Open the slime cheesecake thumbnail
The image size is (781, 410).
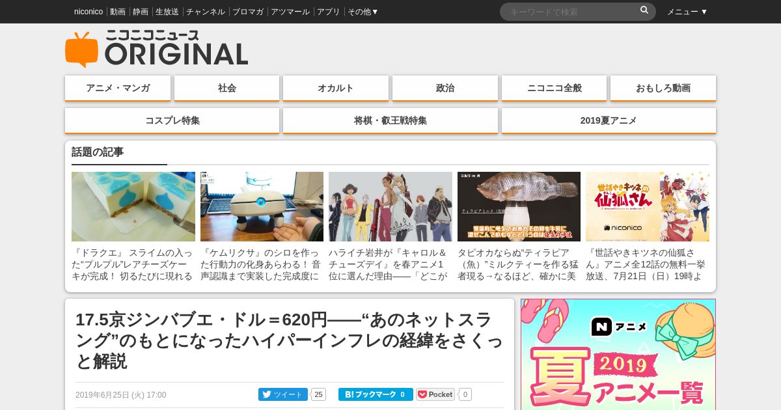tap(133, 206)
